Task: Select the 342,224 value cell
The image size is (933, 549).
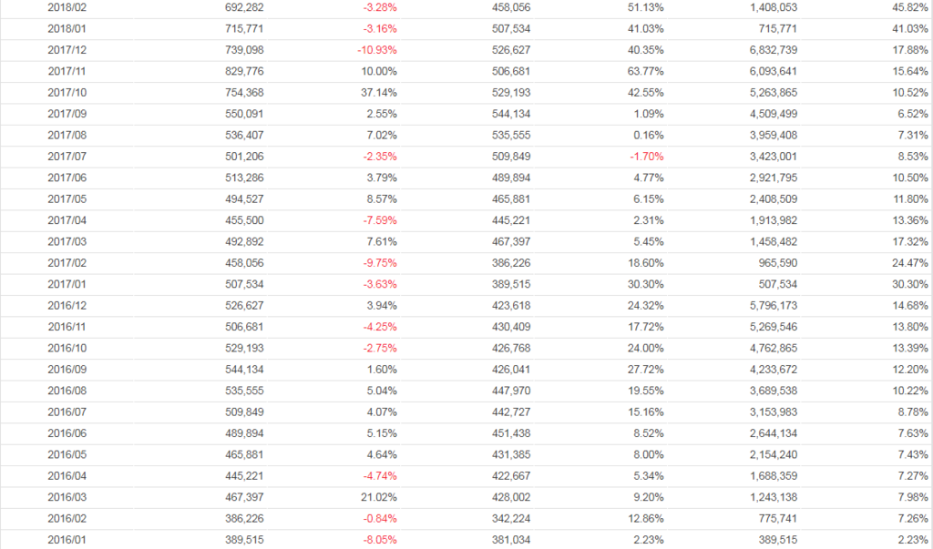Action: pos(509,519)
